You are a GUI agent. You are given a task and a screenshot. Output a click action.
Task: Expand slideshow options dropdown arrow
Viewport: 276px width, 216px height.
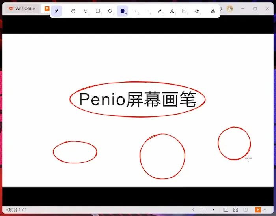point(265,210)
